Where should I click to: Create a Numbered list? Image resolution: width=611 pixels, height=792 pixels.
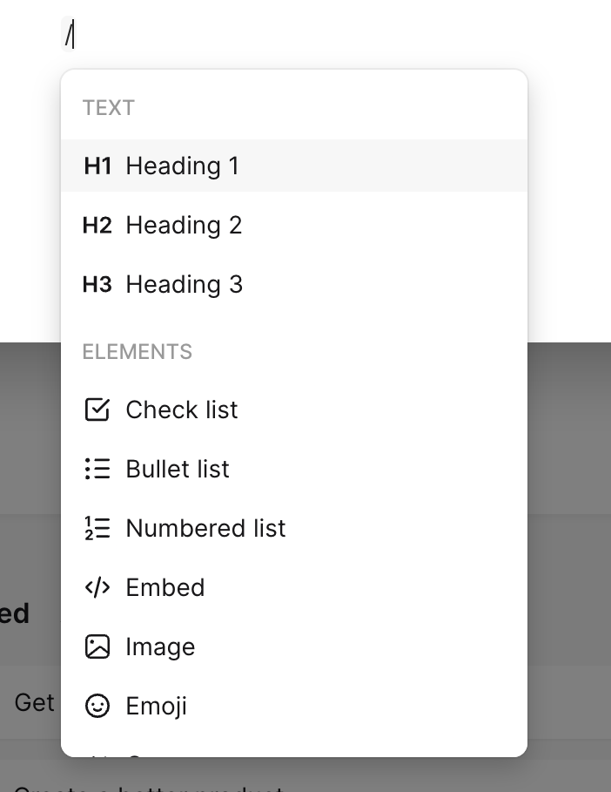pyautogui.click(x=205, y=528)
